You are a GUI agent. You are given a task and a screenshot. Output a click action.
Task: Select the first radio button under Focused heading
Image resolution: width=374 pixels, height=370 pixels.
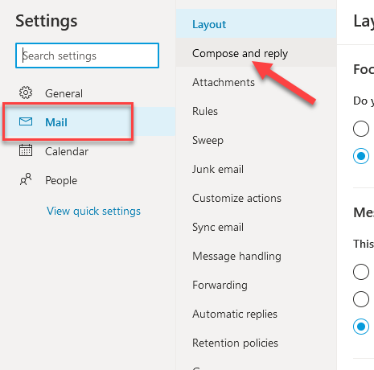pos(361,129)
